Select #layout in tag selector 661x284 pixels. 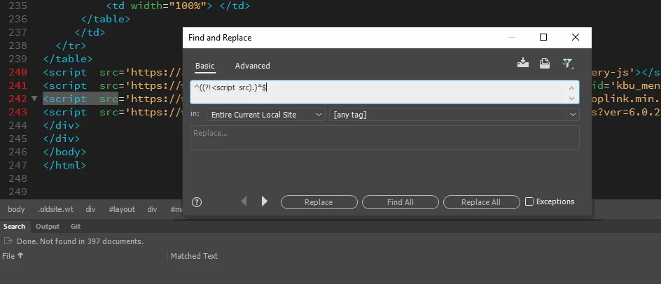click(x=122, y=209)
